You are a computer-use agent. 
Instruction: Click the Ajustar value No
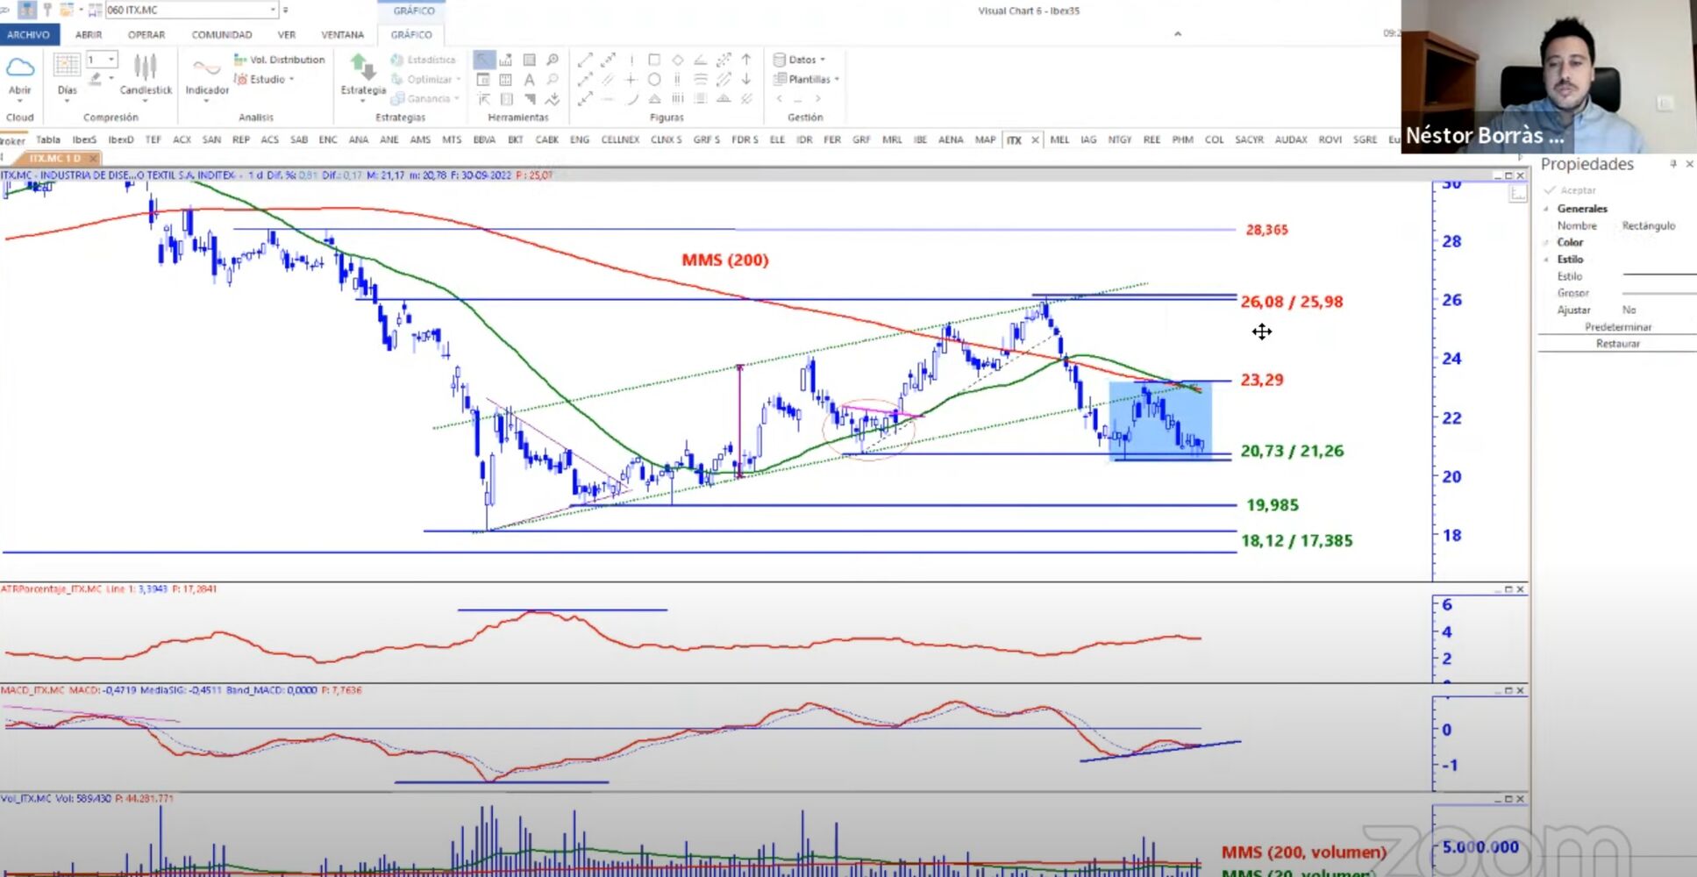1629,310
